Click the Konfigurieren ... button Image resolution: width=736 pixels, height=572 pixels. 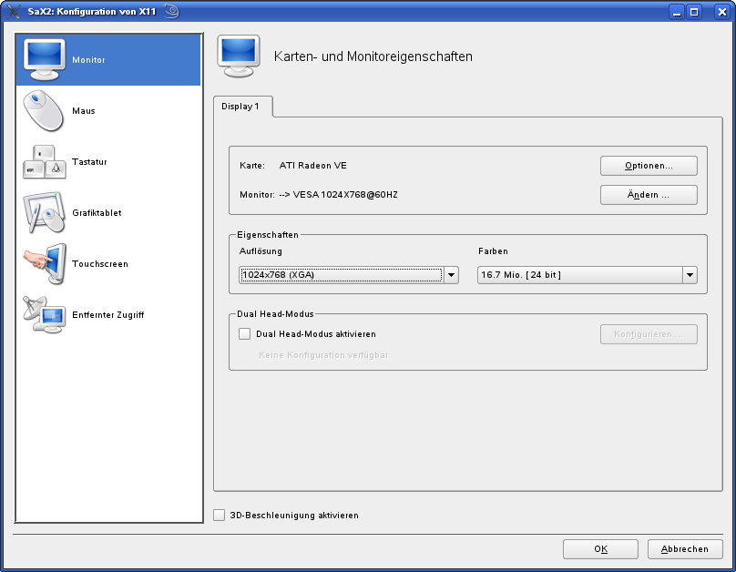[x=649, y=334]
